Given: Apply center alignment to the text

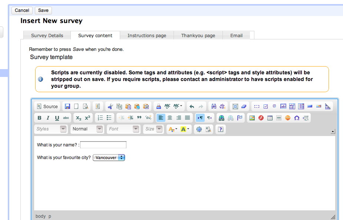Looking at the screenshot, I should click(170, 118).
